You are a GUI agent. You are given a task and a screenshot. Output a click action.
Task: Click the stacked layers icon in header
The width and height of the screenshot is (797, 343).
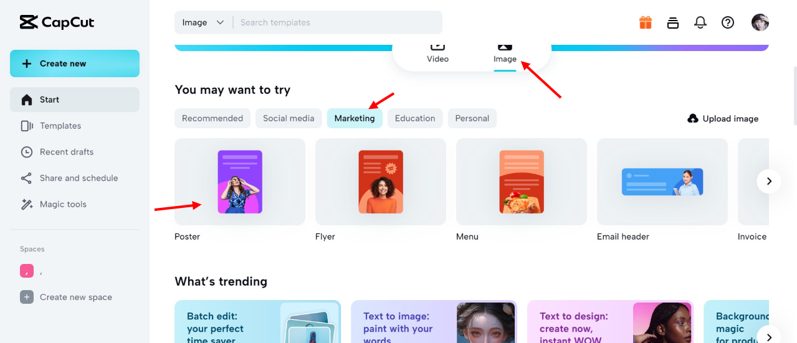[x=672, y=23]
